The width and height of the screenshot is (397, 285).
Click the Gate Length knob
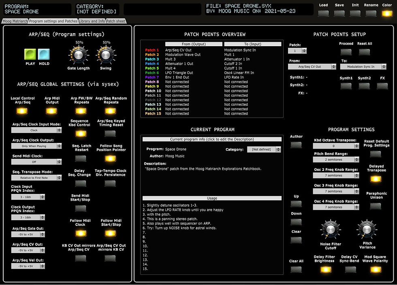tap(79, 55)
